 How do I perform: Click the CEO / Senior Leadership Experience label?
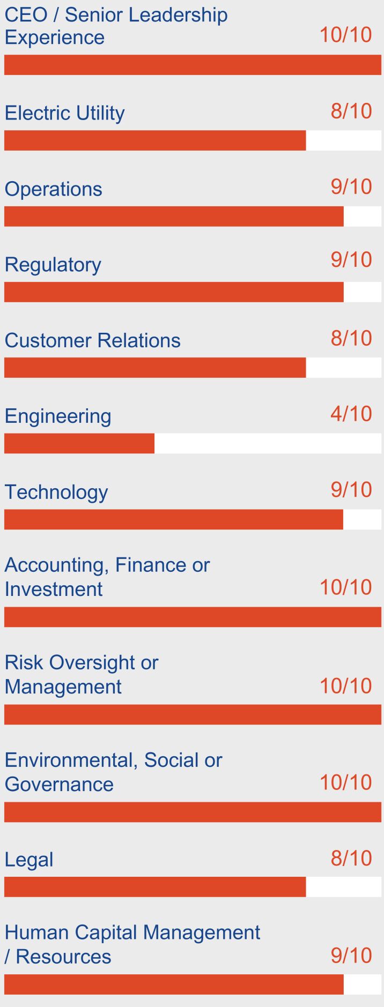tap(116, 26)
